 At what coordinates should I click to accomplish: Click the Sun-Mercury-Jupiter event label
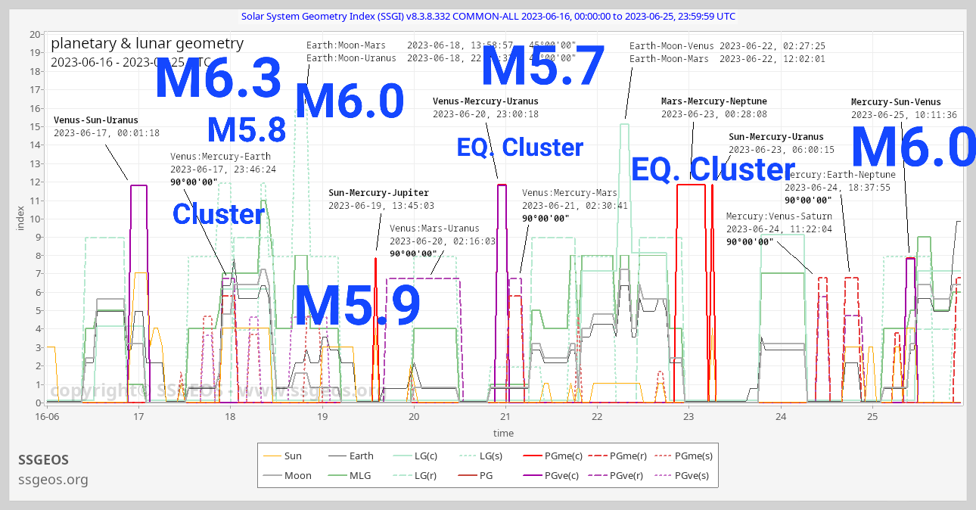point(378,193)
